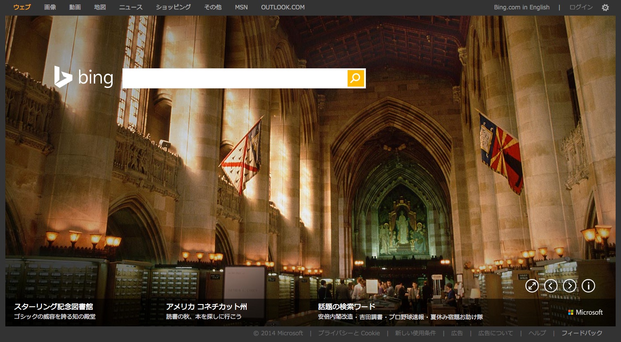Viewport: 621px width, 342px height.
Task: Open the 動画 (Videos) tab
Action: [x=75, y=7]
